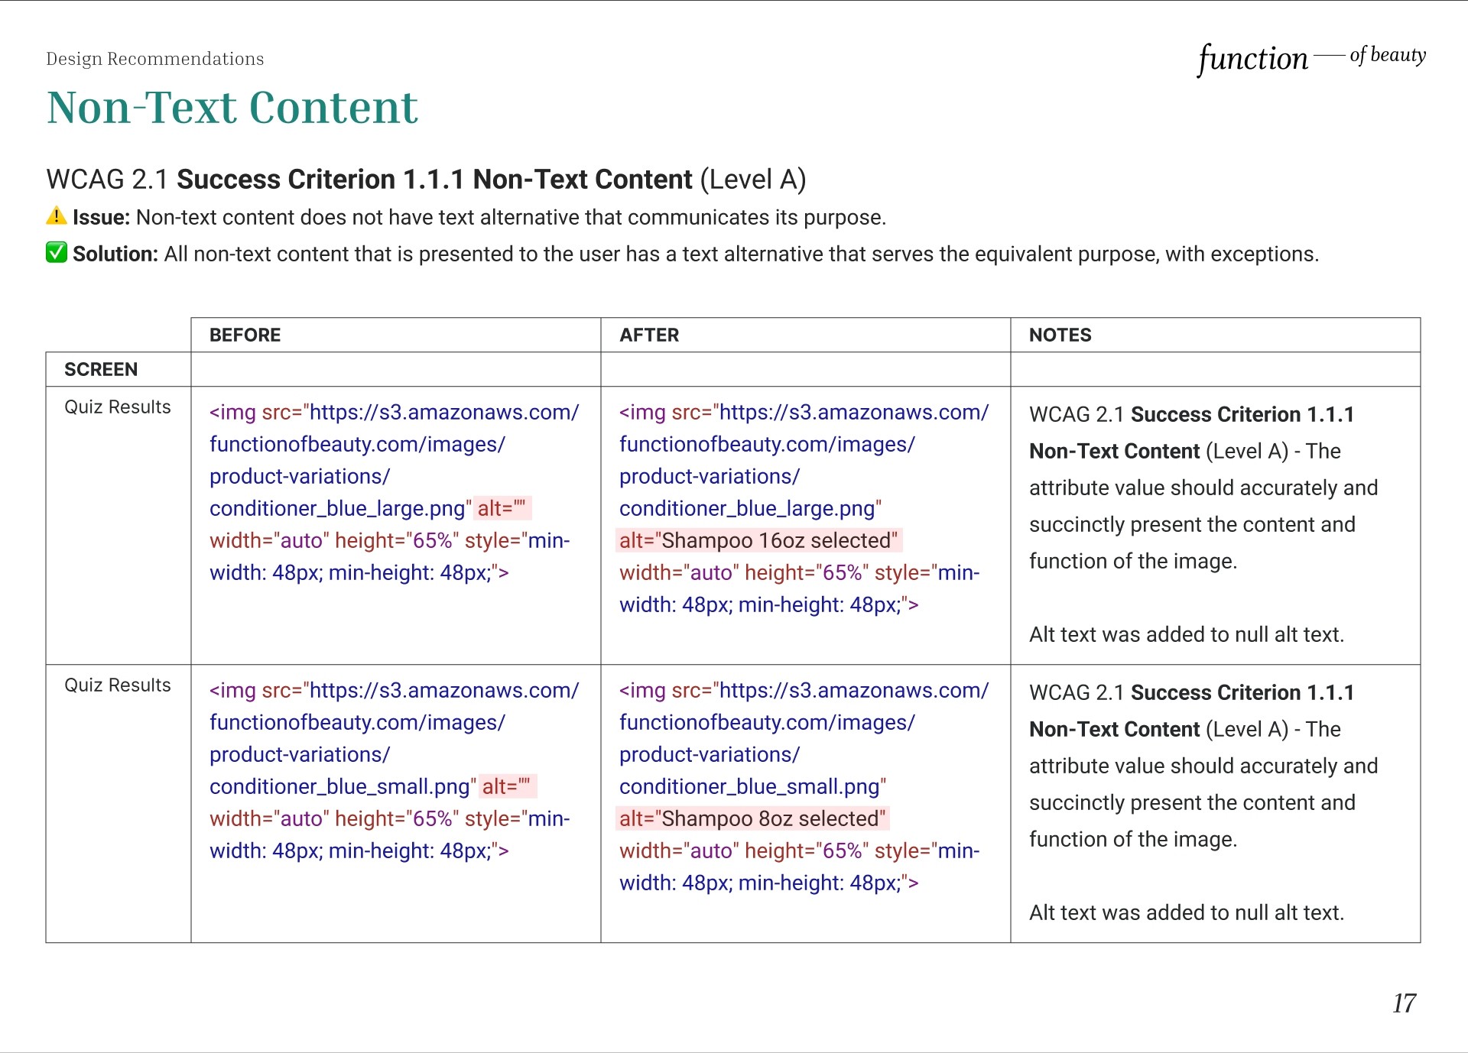Click second row's 'Alt text was added' note
Image resolution: width=1468 pixels, height=1053 pixels.
[x=1187, y=912]
